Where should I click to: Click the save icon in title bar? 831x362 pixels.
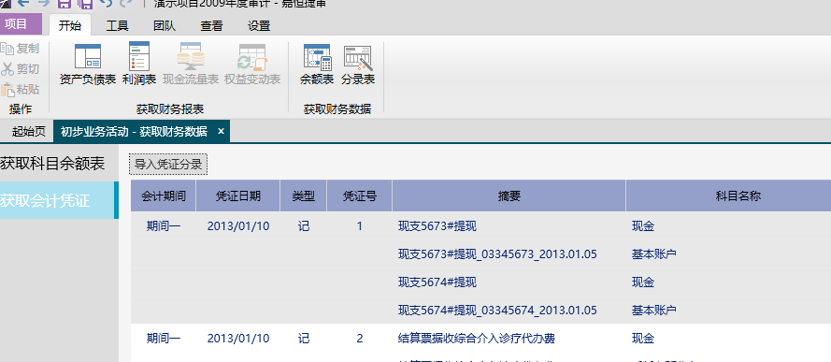tap(64, 3)
